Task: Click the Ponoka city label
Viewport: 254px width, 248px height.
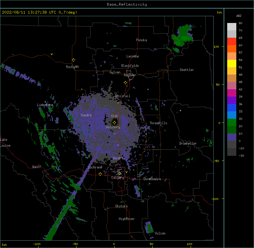Action: point(141,40)
